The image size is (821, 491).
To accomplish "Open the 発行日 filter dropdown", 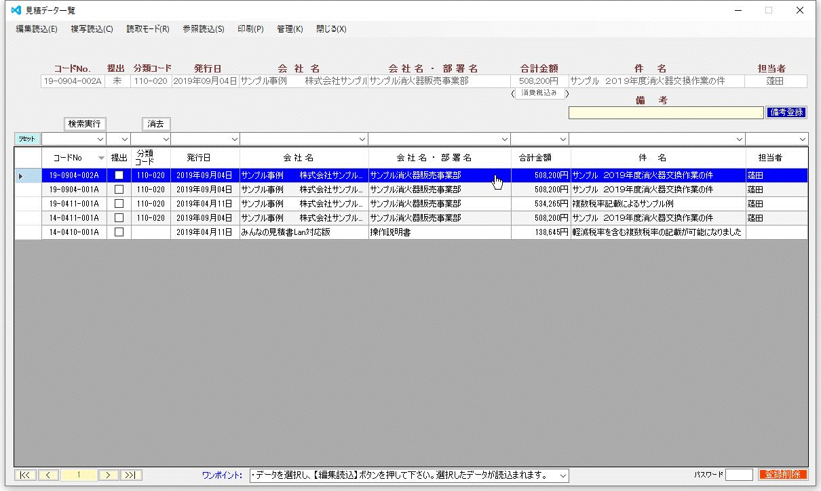I will click(x=234, y=140).
